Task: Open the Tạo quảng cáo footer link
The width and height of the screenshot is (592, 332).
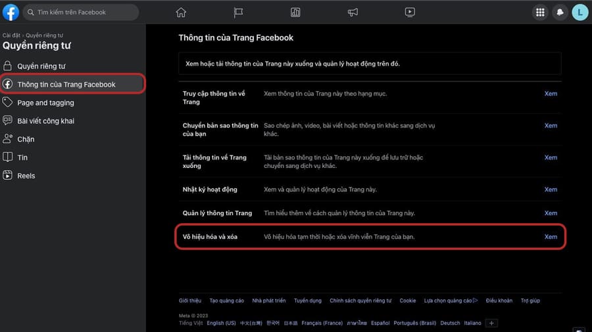Action: [x=226, y=301]
